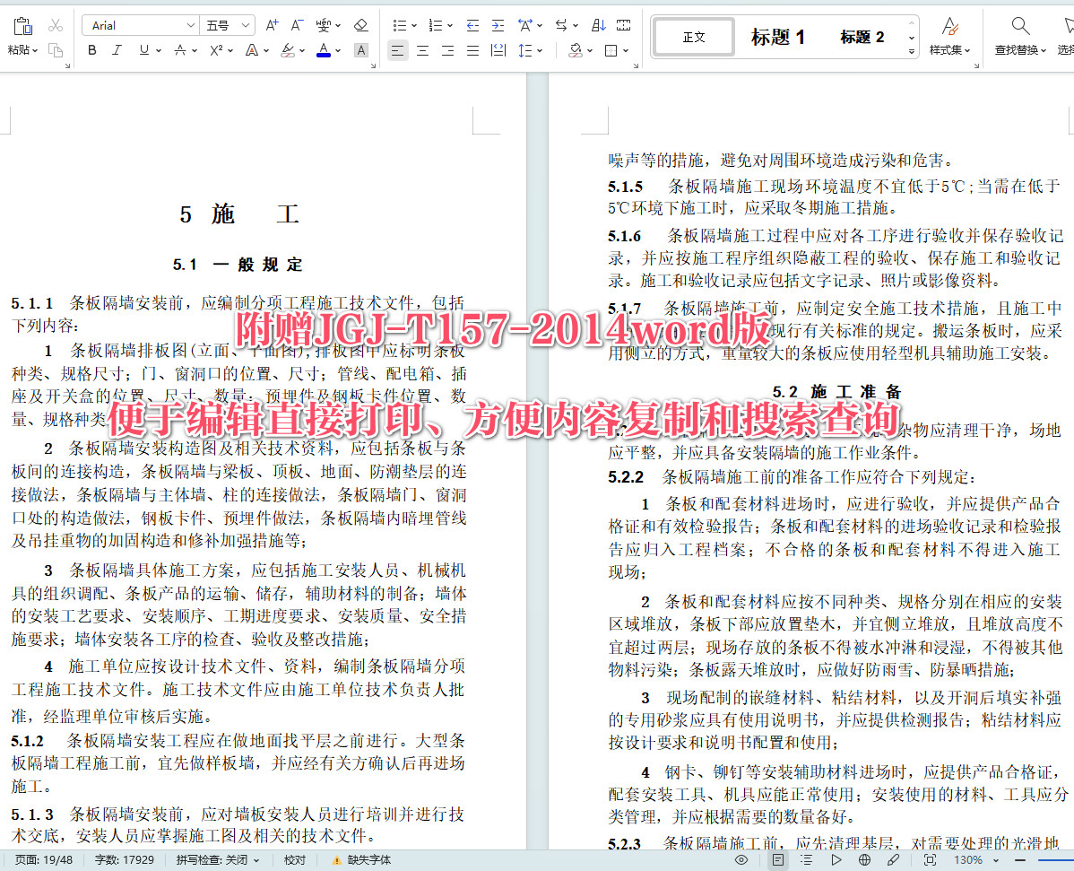Viewport: 1074px width, 871px height.
Task: Click the increase indent icon
Action: 497,25
